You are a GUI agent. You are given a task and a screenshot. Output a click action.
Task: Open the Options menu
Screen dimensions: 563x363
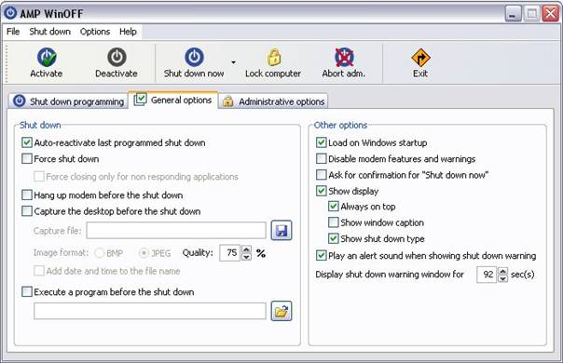(x=95, y=32)
